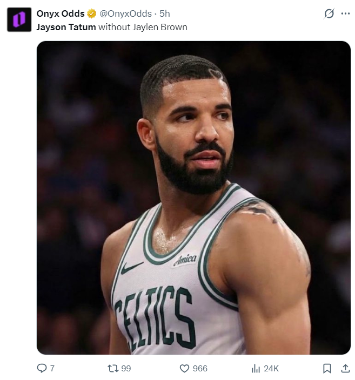Toggle the bookmark icon
The height and width of the screenshot is (380, 355).
click(x=327, y=368)
